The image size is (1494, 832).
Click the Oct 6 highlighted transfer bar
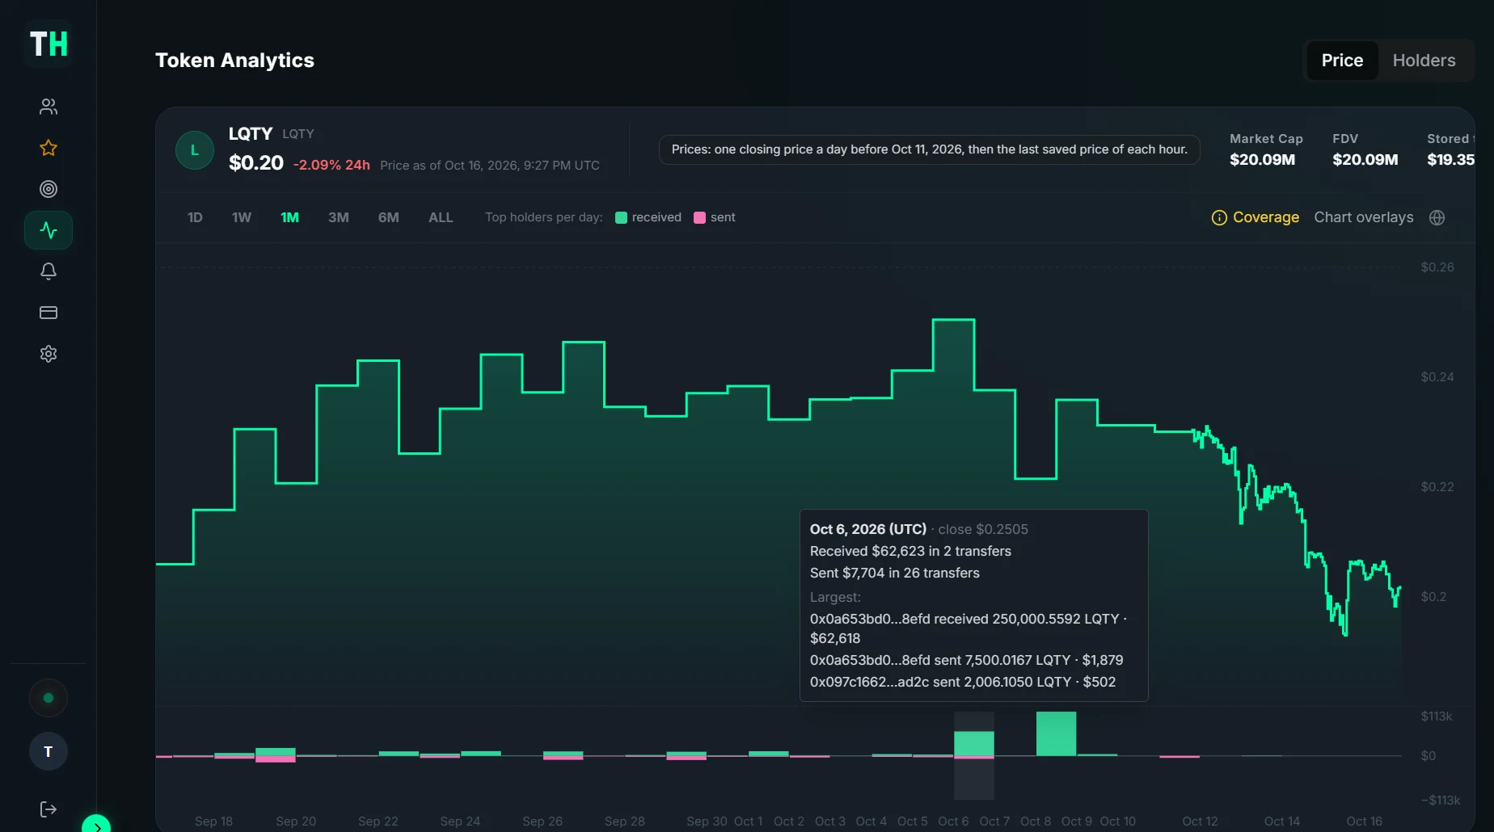coord(974,745)
